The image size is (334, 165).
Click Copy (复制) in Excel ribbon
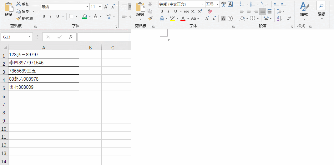pos(23,11)
